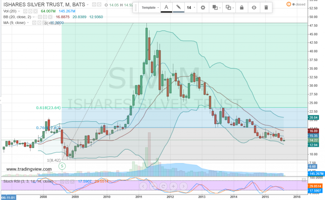This screenshot has width=325, height=200.
Task: Click the 2014 label on time axis
Action: point(234,197)
